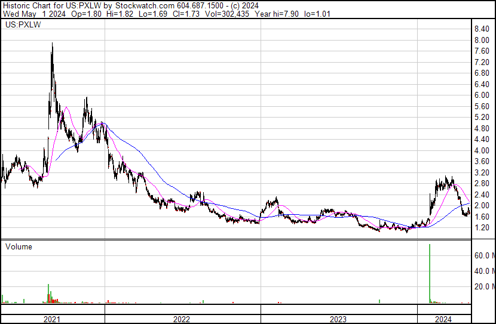Select the 2023 label on the time axis
The height and width of the screenshot is (324, 496).
tap(338, 319)
